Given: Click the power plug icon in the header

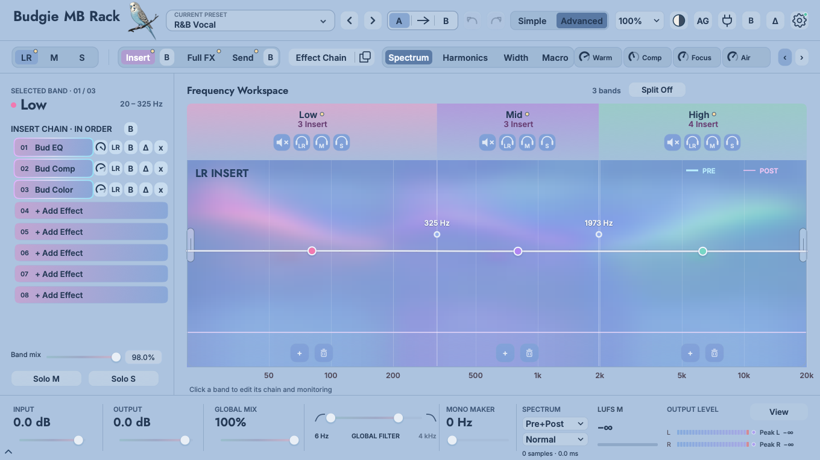Looking at the screenshot, I should pos(727,20).
